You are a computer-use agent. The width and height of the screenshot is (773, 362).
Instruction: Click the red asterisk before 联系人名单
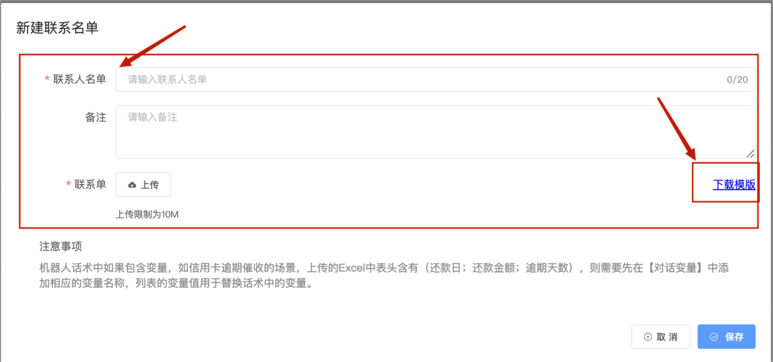pos(47,80)
